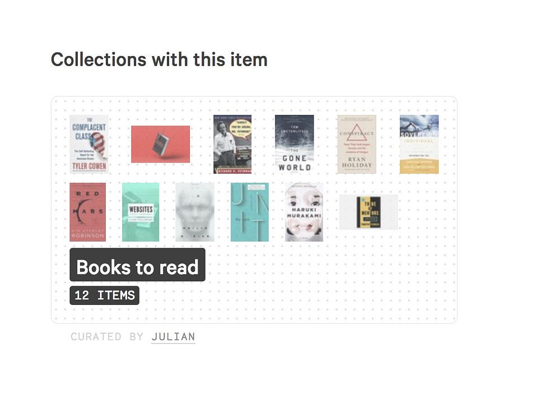The height and width of the screenshot is (399, 560).
Task: Click the CURATED BY label text
Action: click(107, 337)
